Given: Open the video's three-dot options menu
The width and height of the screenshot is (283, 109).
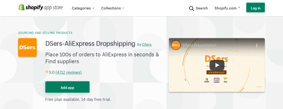Looking at the screenshot, I should [257, 45].
